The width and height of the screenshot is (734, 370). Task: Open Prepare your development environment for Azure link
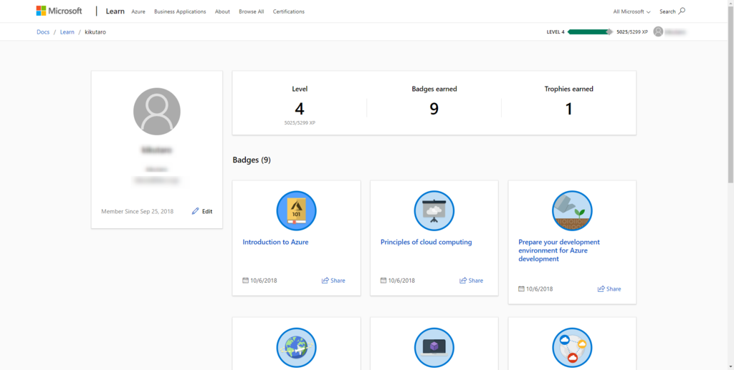click(x=559, y=250)
